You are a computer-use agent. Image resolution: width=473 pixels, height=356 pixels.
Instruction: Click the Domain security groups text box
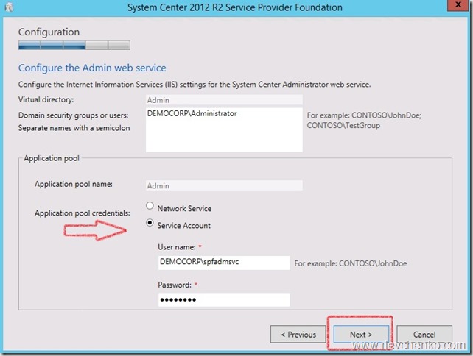coord(223,129)
